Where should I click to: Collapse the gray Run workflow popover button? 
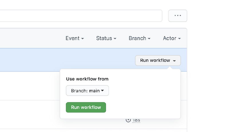(158, 61)
